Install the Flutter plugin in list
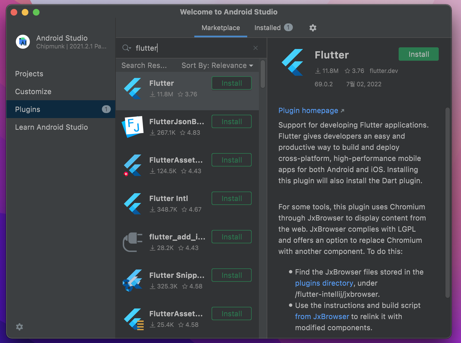The width and height of the screenshot is (461, 343). (231, 83)
